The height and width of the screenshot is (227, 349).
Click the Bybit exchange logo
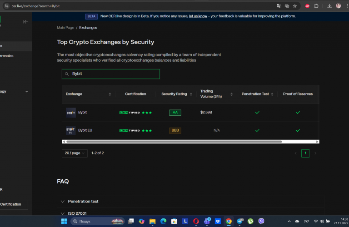[71, 113]
